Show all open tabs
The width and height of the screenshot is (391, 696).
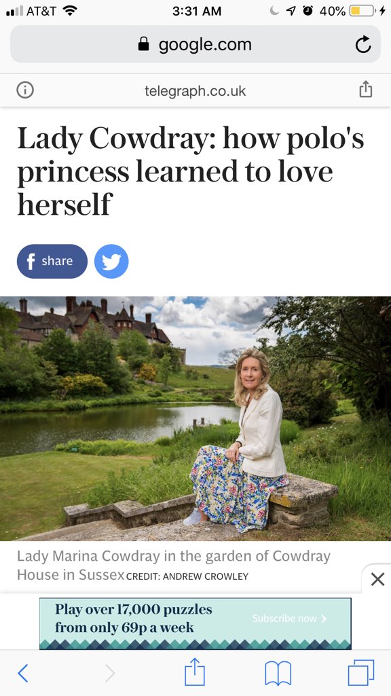tap(361, 673)
